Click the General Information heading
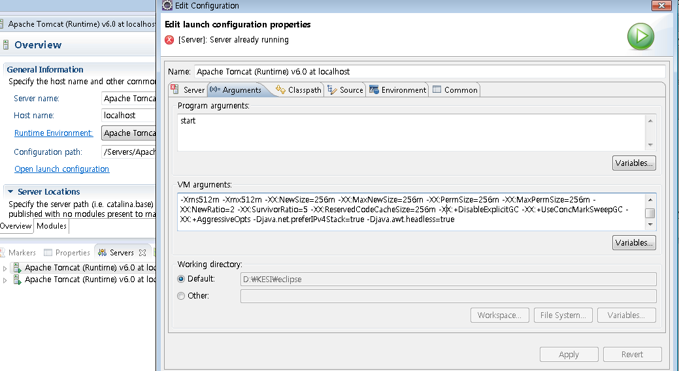Viewport: 679px width, 371px height. (45, 69)
